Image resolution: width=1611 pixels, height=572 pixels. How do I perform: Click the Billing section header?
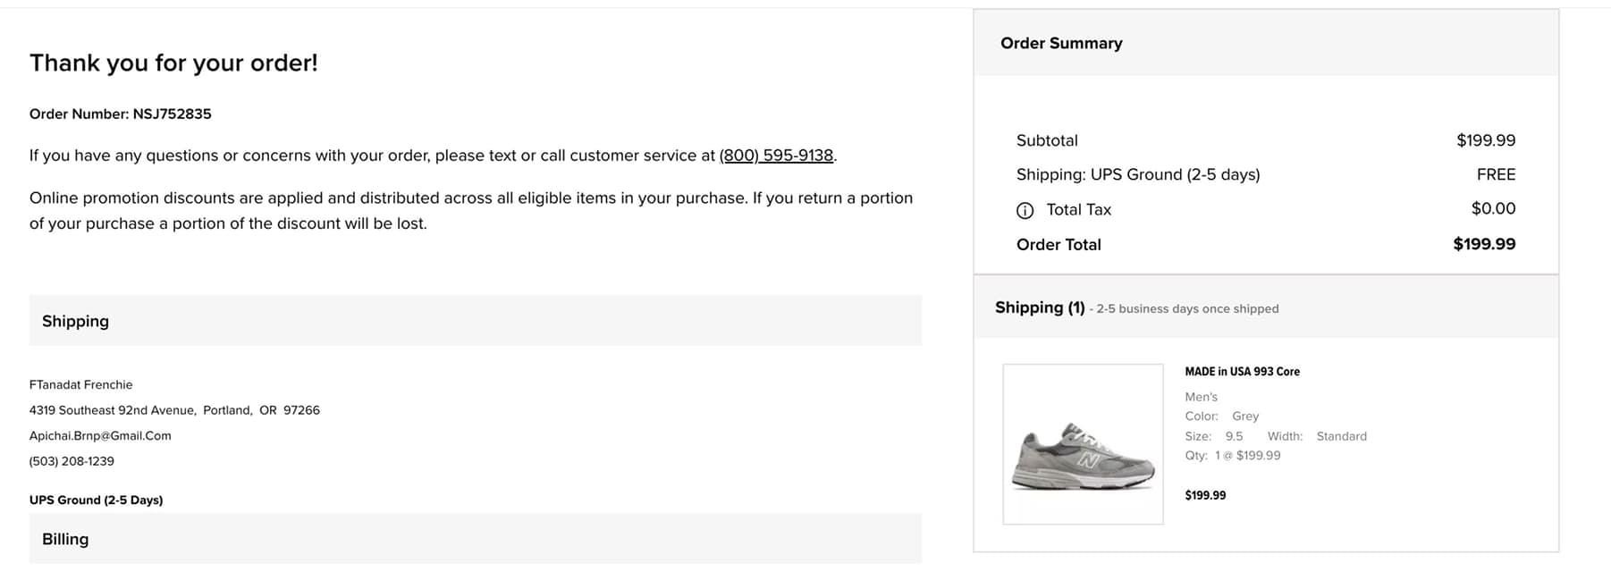(x=475, y=539)
